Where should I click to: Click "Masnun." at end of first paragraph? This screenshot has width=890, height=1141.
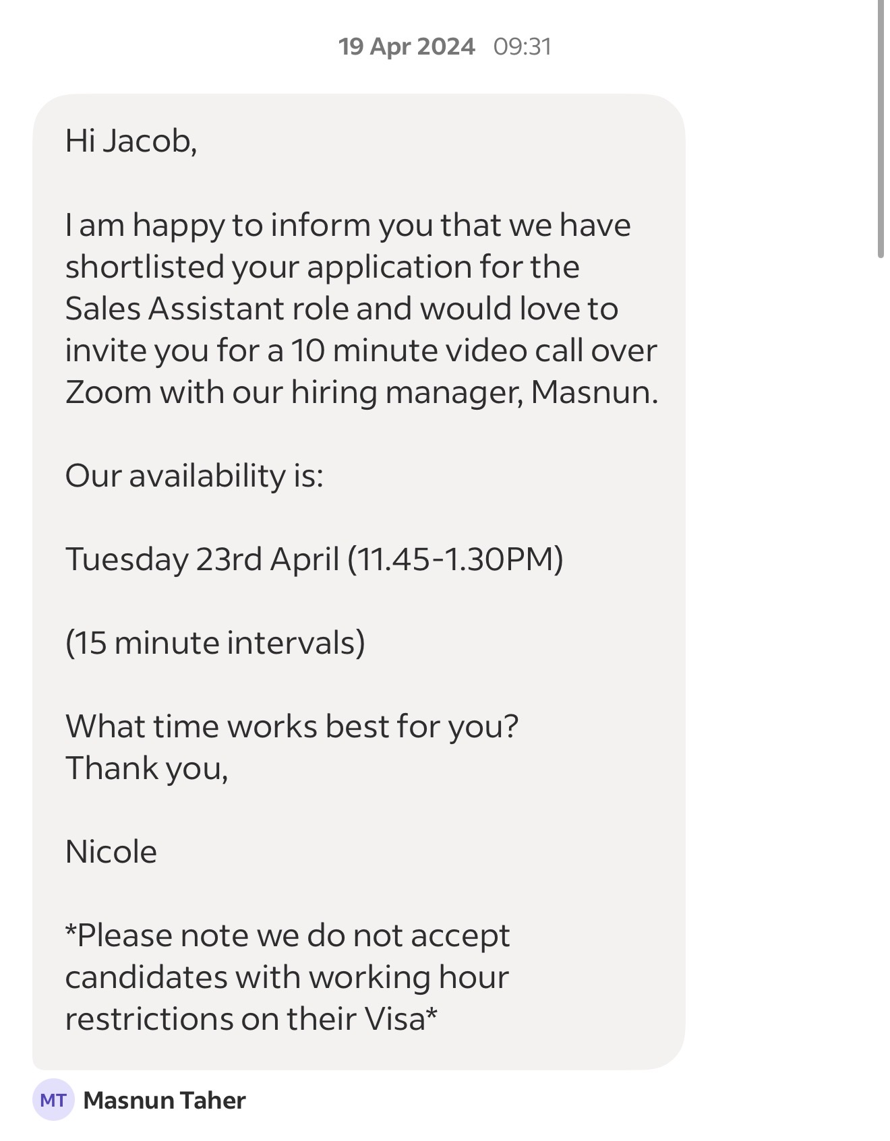point(594,392)
